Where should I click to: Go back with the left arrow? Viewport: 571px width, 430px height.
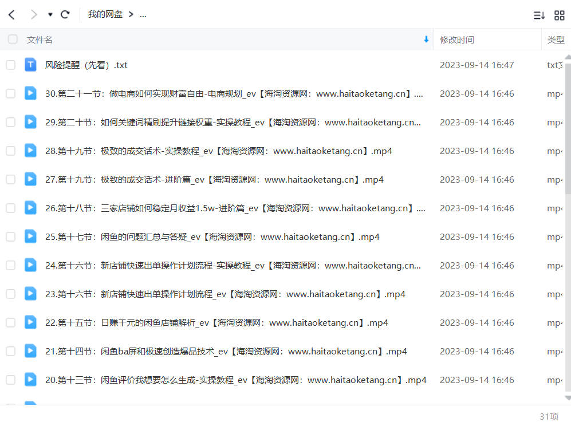(11, 14)
